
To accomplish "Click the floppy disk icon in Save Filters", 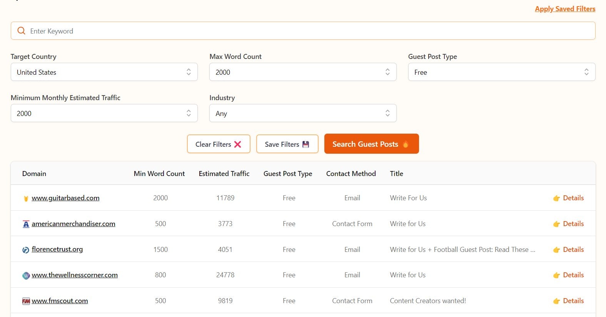I will (x=306, y=144).
